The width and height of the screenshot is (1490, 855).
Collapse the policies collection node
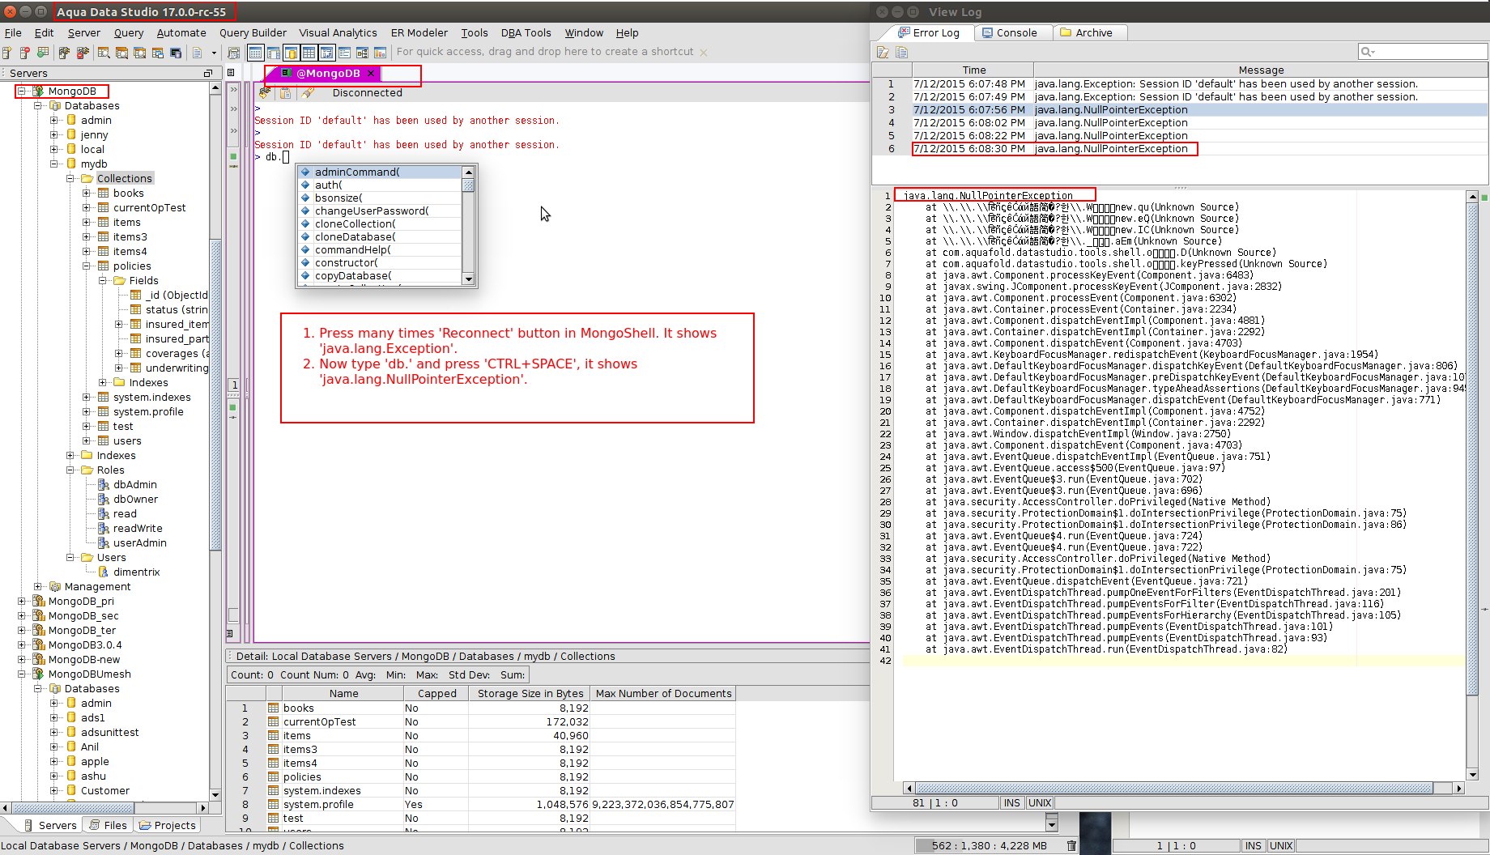[87, 266]
